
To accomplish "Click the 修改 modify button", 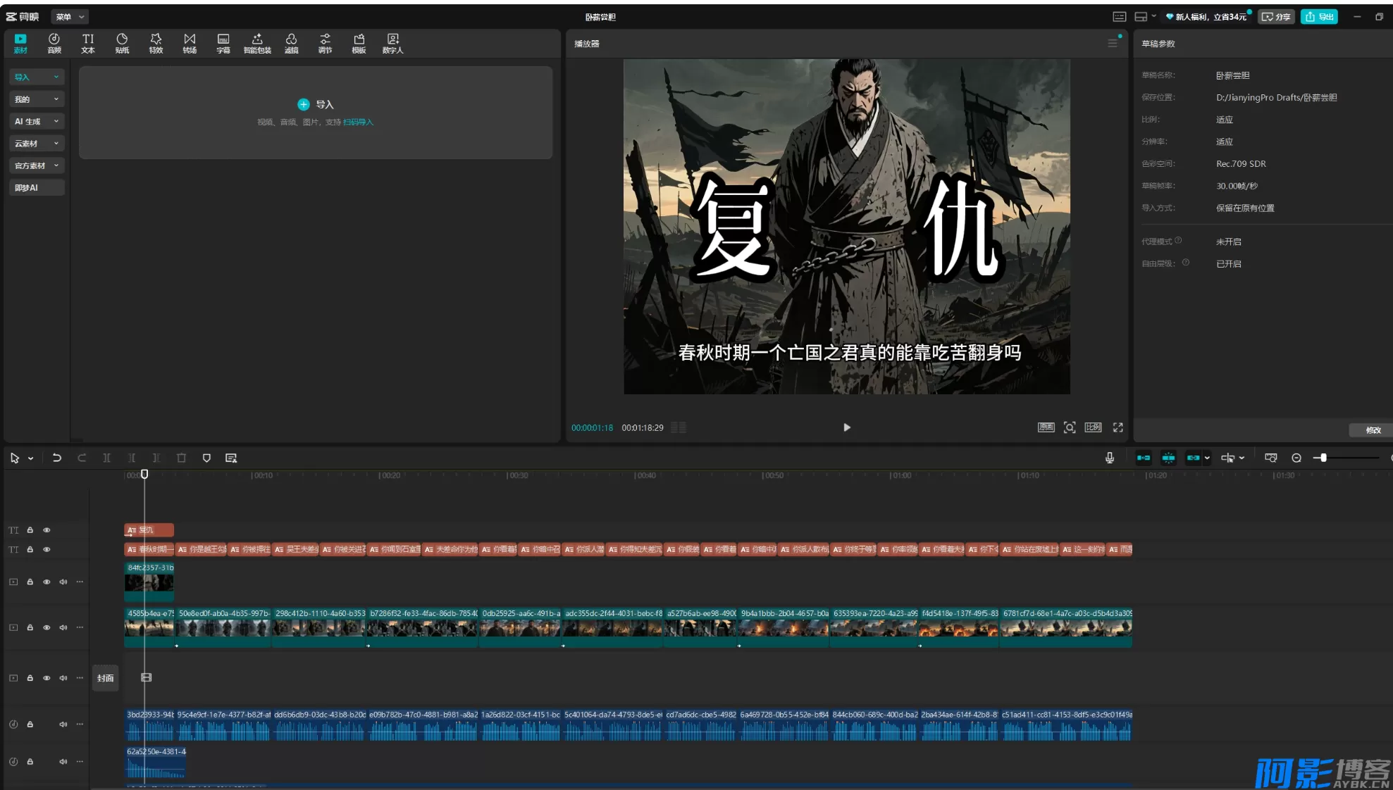I will coord(1373,430).
